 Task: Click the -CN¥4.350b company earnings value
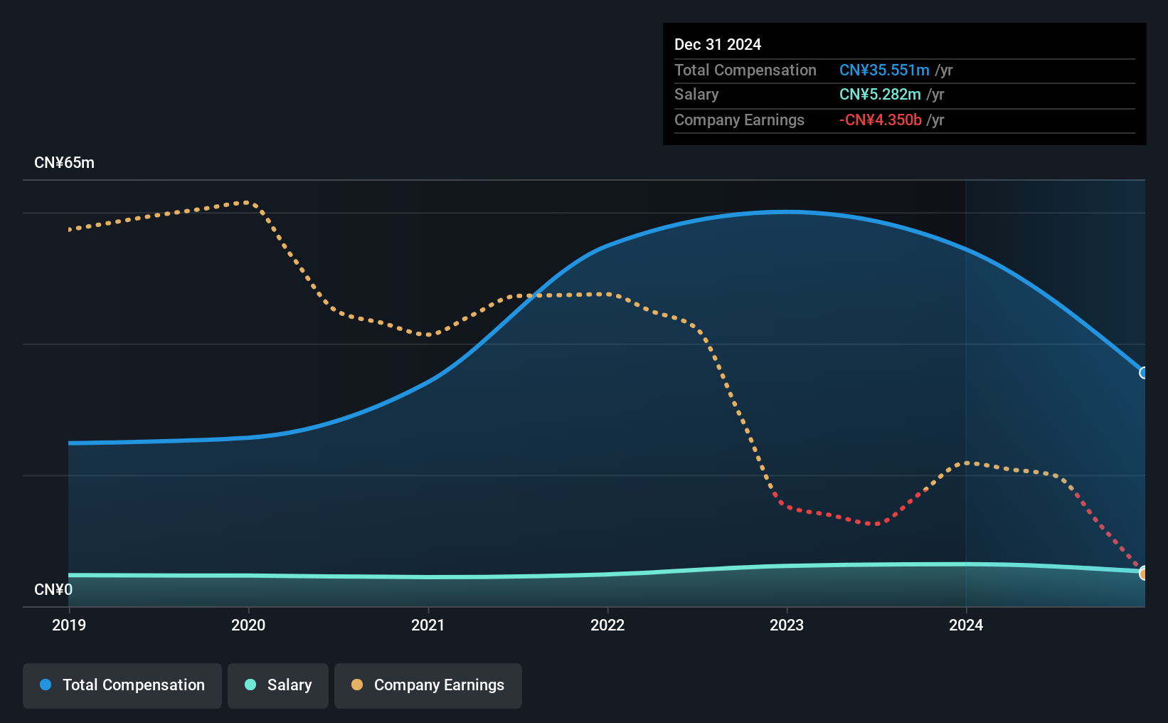click(881, 120)
